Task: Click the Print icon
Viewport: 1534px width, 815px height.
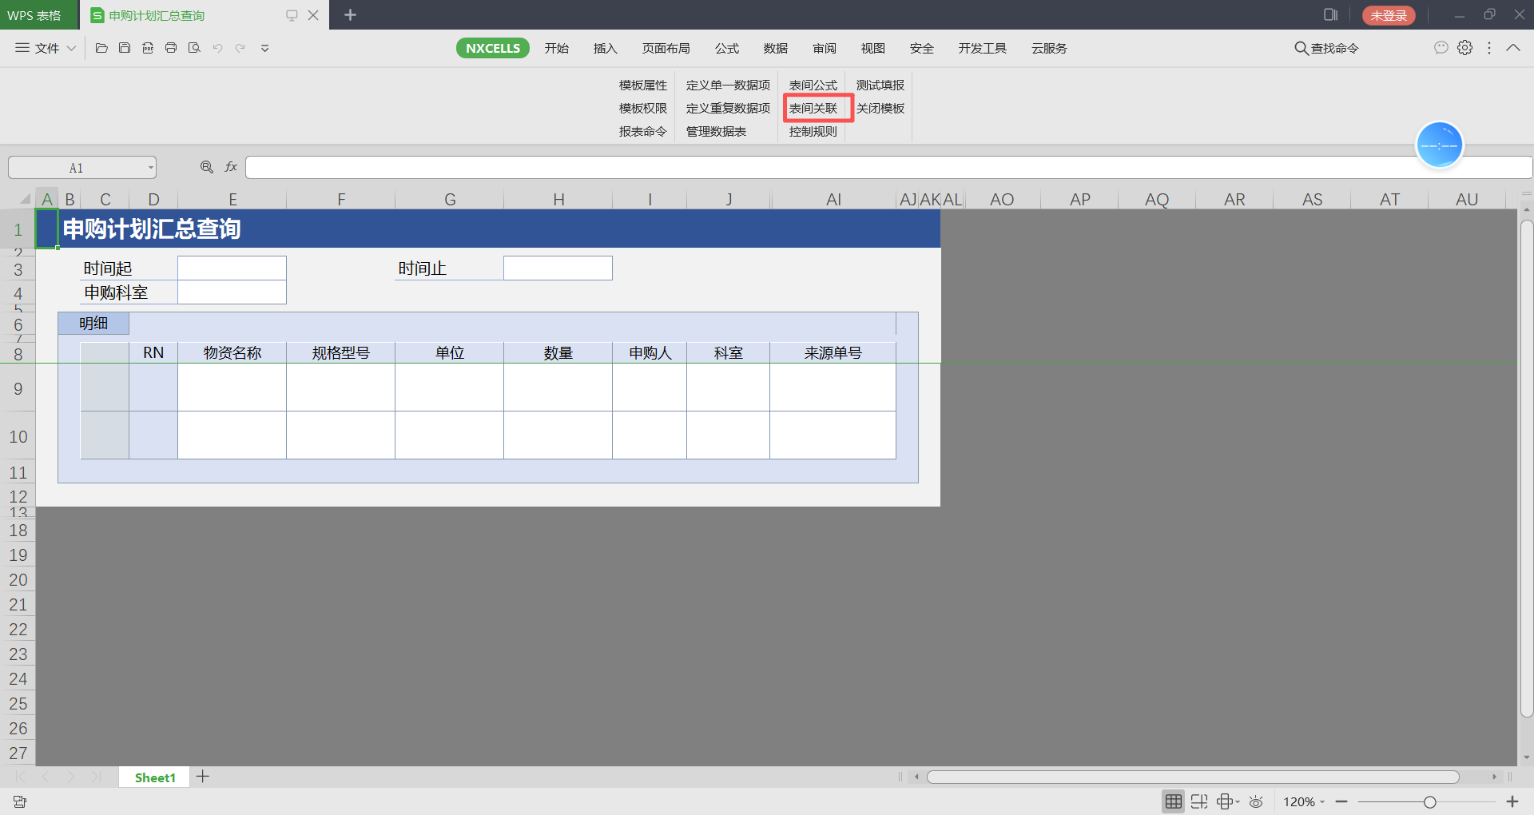Action: pos(171,48)
